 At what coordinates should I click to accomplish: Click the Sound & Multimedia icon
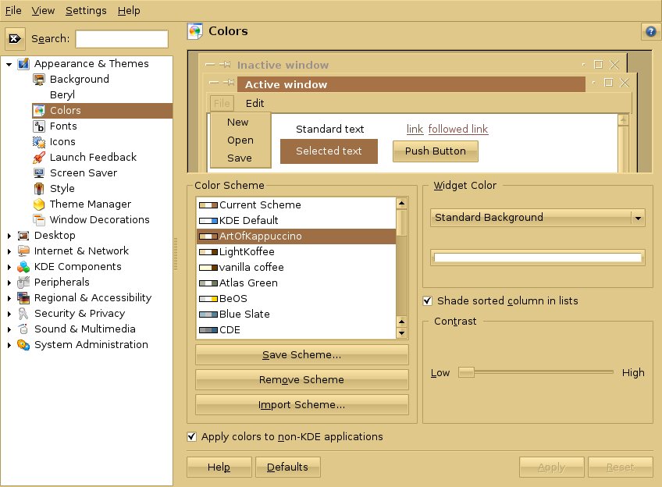point(23,329)
